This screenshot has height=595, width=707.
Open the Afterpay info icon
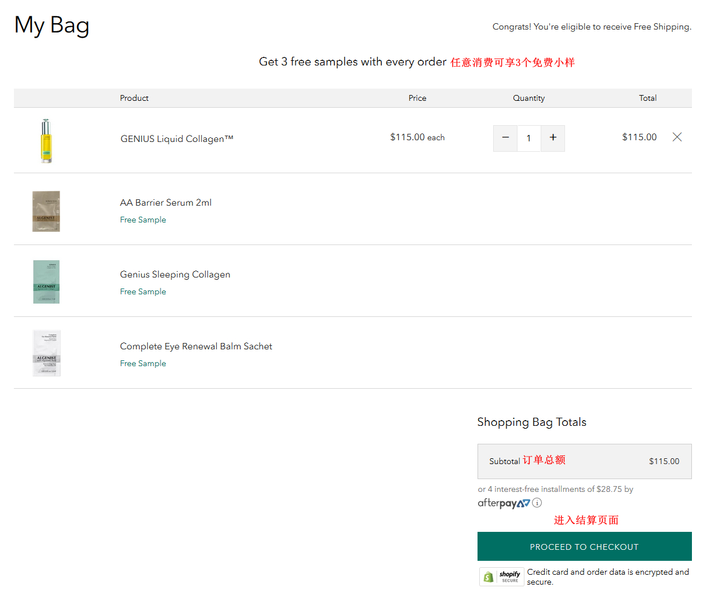(537, 502)
